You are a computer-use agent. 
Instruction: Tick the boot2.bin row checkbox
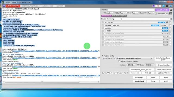pyautogui.click(x=170, y=31)
